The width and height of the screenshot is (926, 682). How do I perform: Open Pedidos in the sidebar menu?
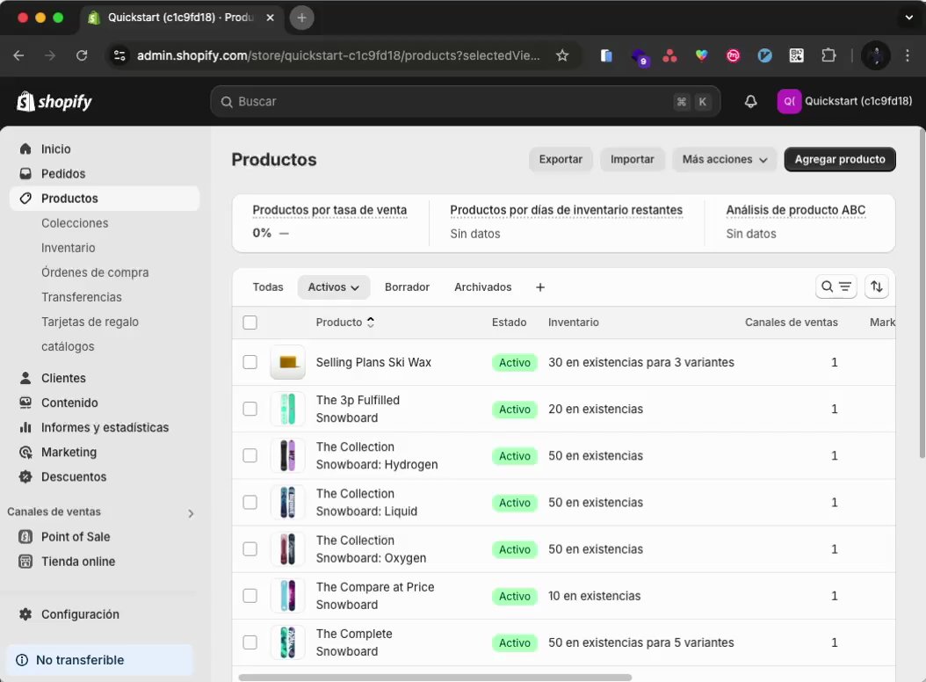click(x=63, y=174)
